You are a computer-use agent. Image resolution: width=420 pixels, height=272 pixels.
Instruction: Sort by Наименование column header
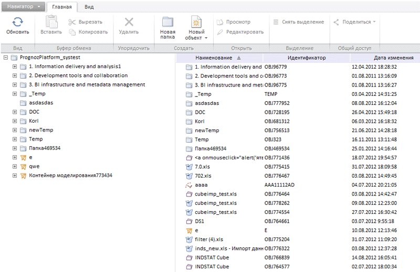[214, 58]
